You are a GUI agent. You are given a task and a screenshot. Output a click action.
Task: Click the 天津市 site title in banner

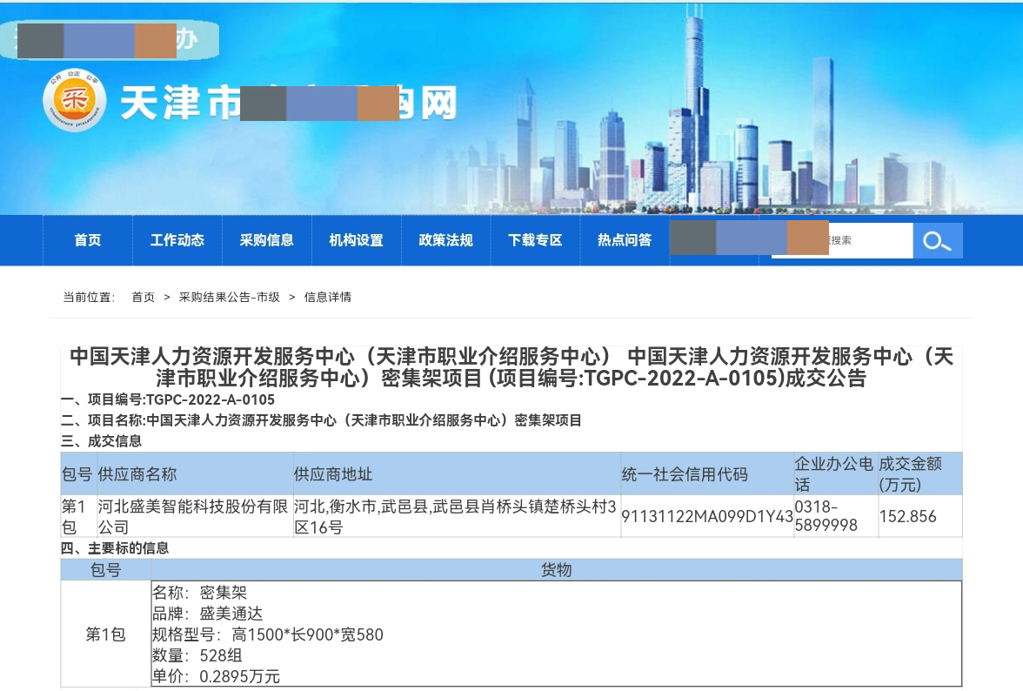[180, 104]
